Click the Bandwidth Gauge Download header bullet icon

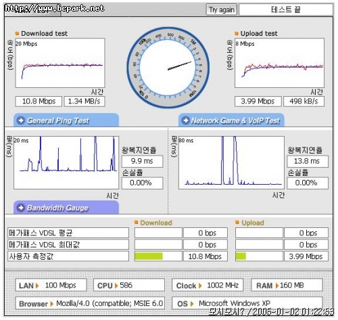[136, 223]
